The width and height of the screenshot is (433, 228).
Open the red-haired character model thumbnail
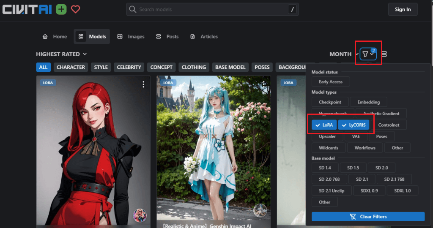93,150
